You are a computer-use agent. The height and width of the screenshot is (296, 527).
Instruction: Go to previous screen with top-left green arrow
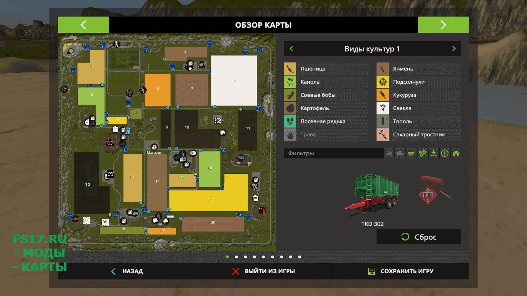point(83,25)
